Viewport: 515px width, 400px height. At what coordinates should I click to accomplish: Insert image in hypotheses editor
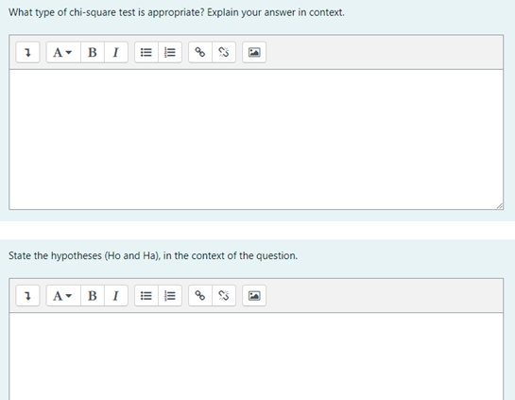[254, 296]
